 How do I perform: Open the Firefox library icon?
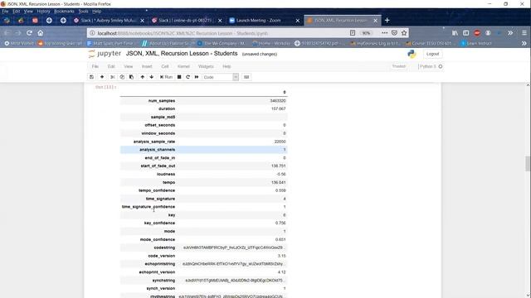click(x=455, y=33)
